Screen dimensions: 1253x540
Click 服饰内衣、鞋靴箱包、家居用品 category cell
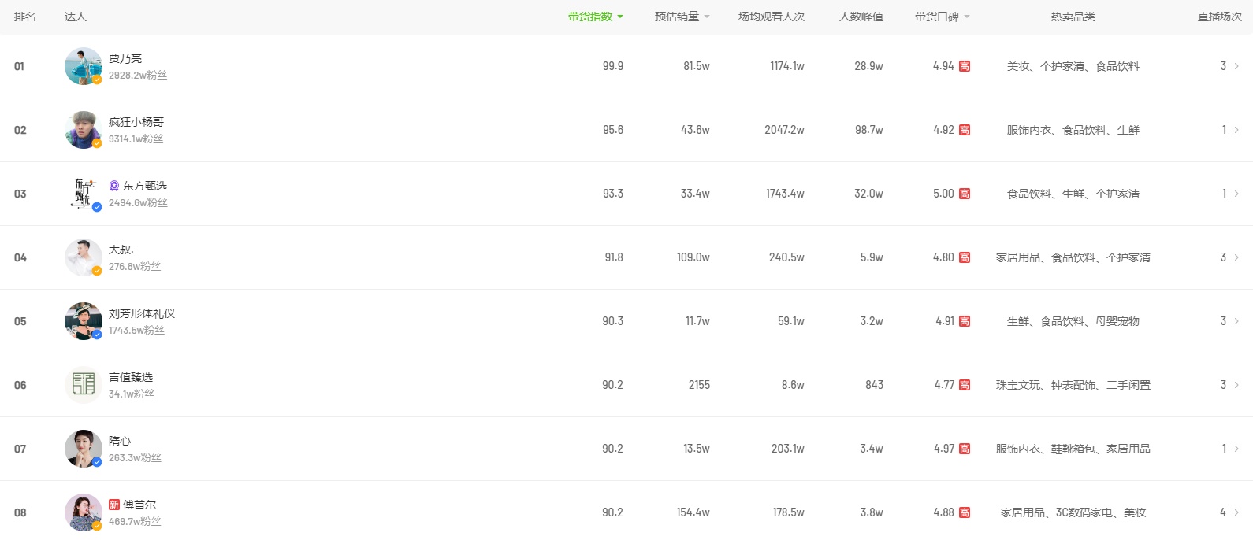tap(1073, 449)
